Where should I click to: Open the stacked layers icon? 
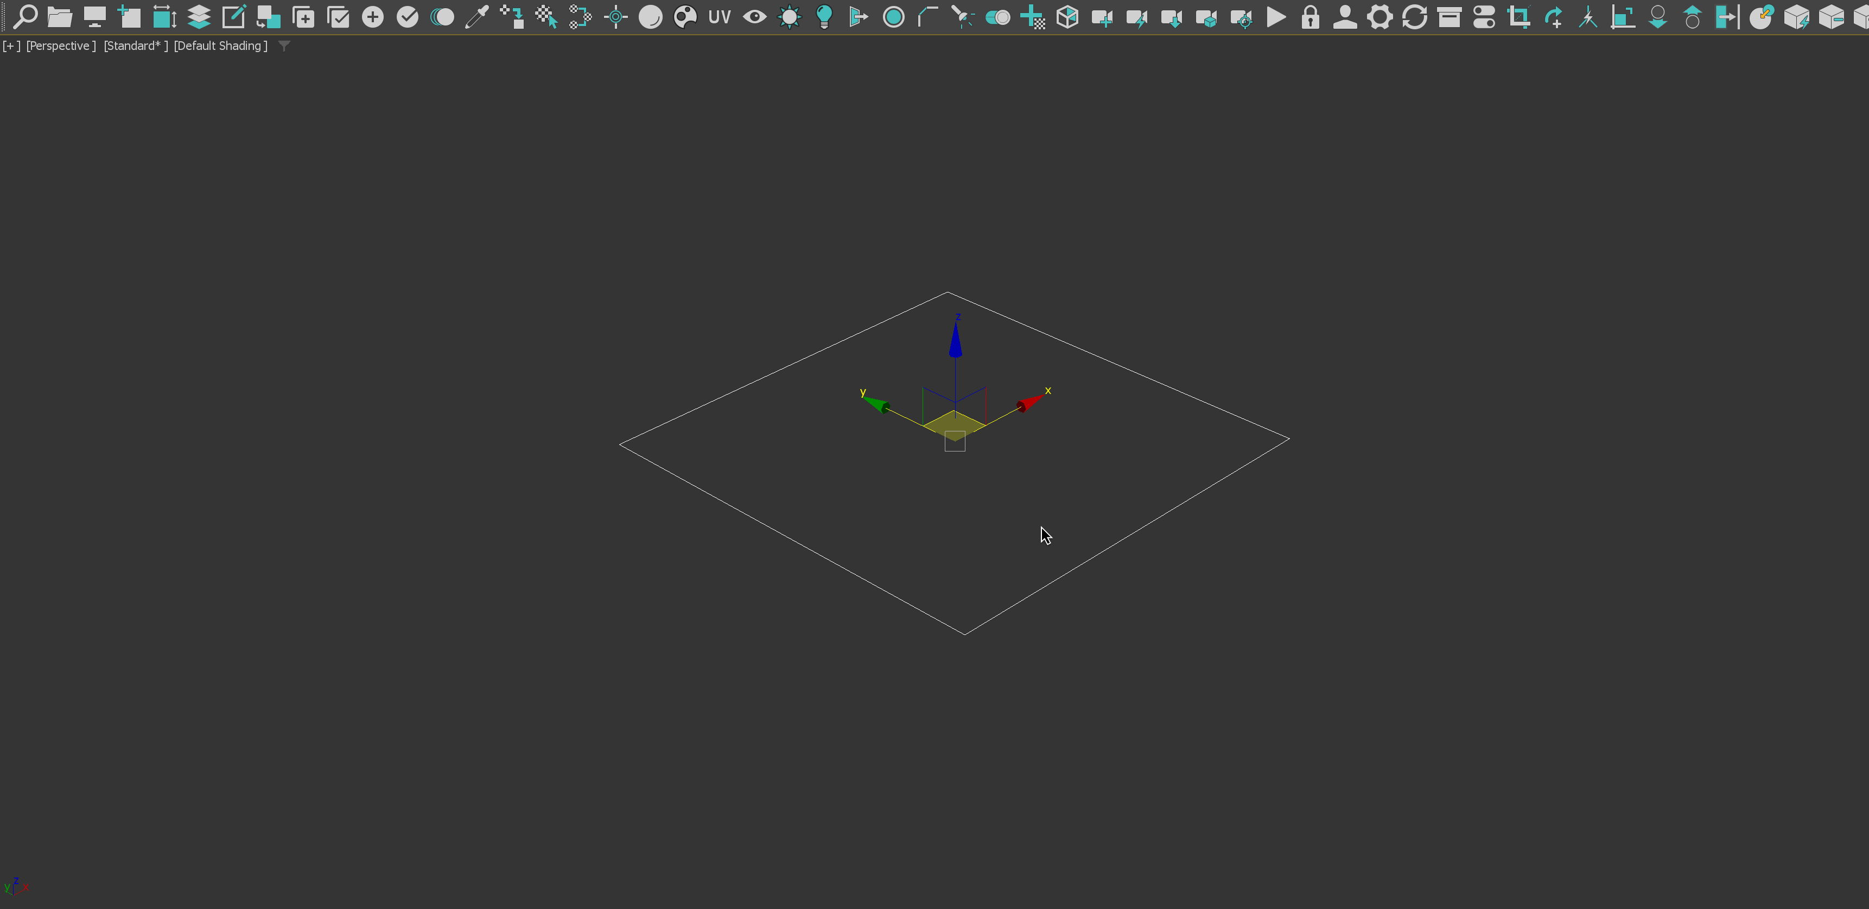pyautogui.click(x=199, y=16)
